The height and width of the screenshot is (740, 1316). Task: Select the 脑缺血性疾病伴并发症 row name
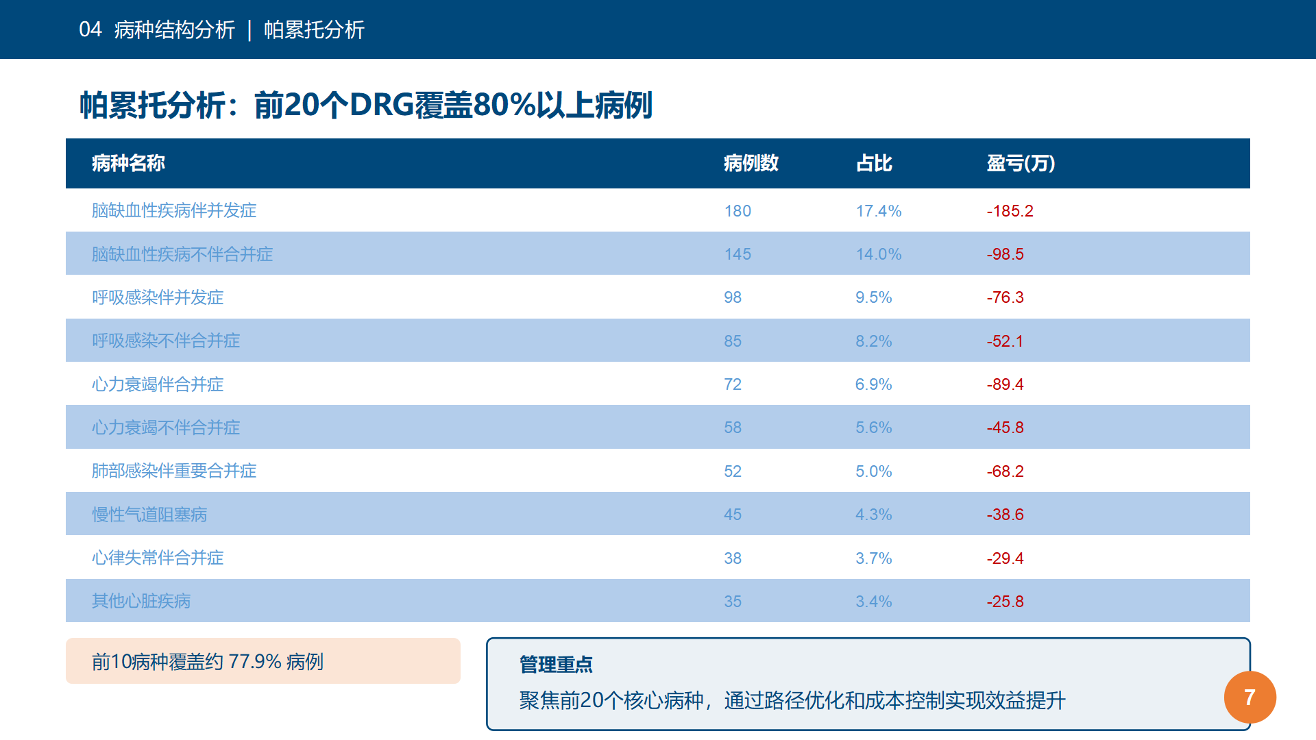pyautogui.click(x=174, y=210)
